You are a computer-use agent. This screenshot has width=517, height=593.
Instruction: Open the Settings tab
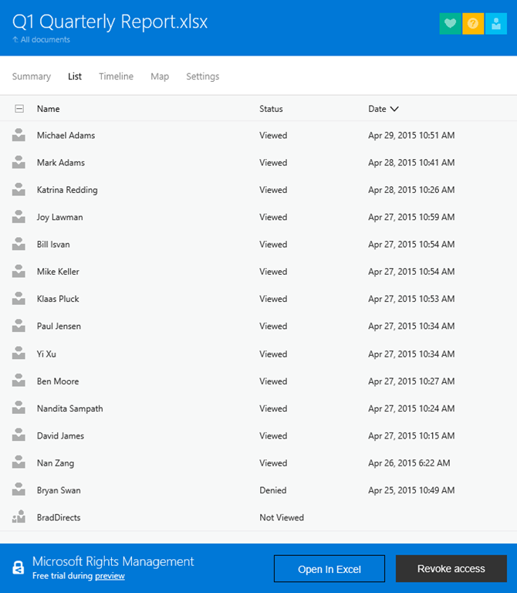coord(202,76)
